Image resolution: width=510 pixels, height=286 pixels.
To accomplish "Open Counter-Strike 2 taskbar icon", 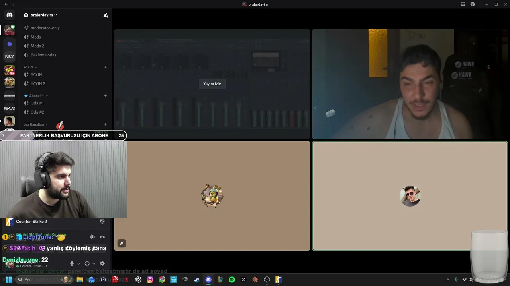I will click(279, 280).
